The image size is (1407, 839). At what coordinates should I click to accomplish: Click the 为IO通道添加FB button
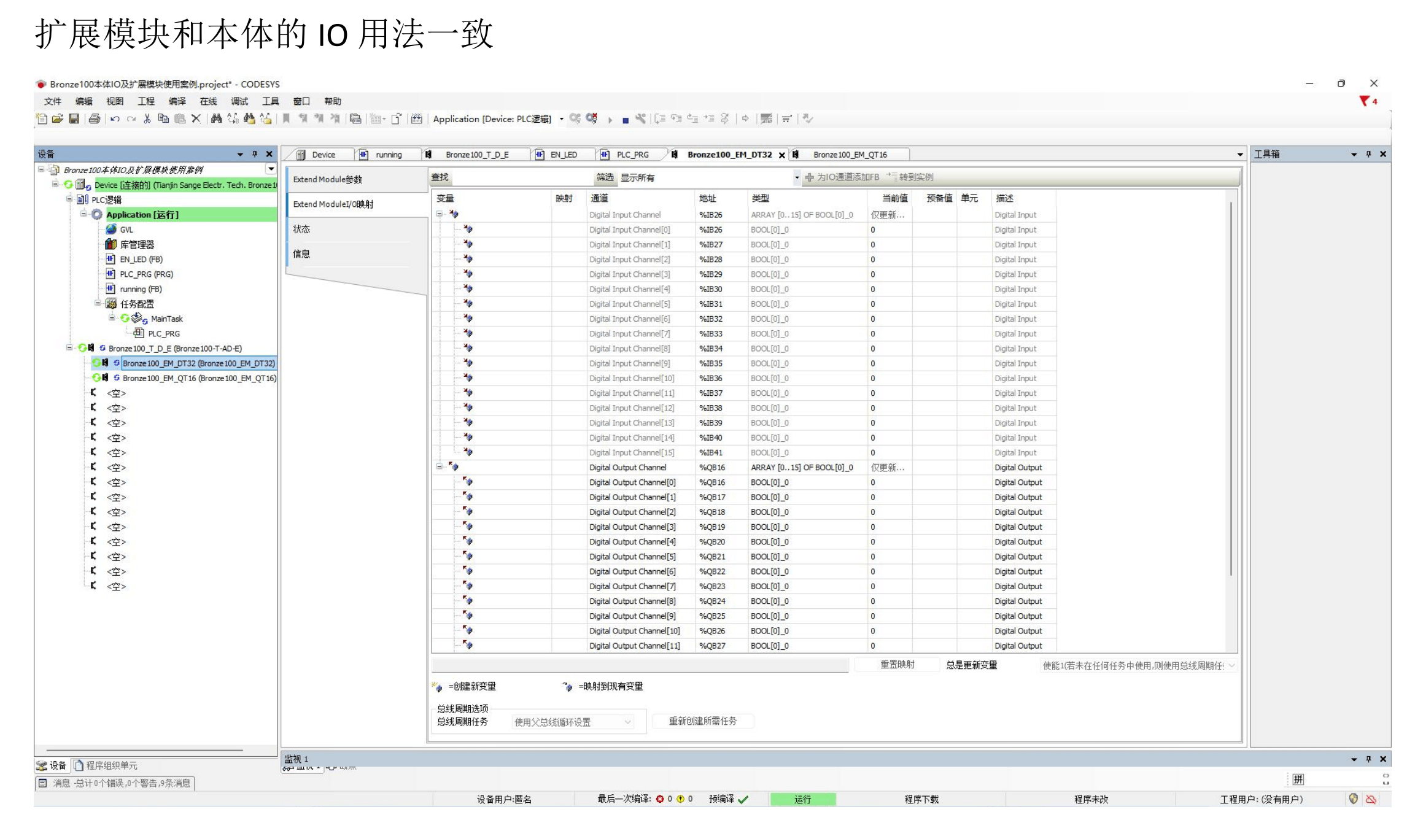842,177
